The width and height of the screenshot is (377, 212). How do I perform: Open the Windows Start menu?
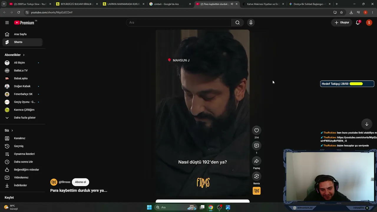(149, 207)
